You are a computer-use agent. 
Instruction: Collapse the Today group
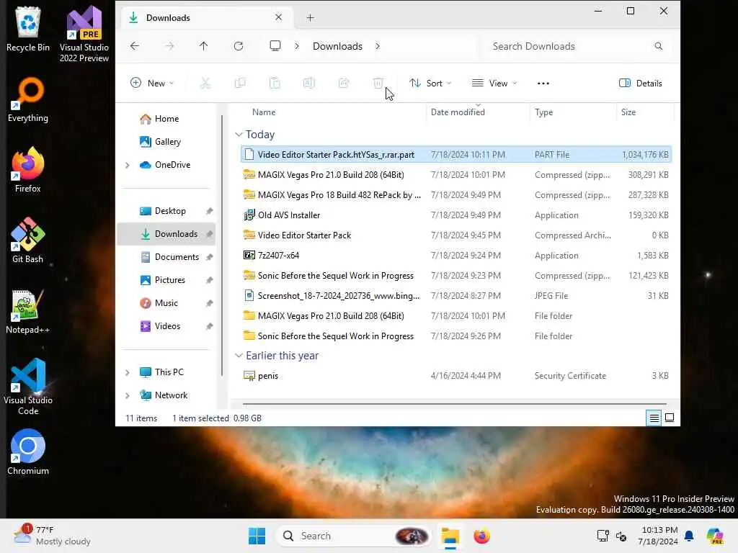coord(239,135)
